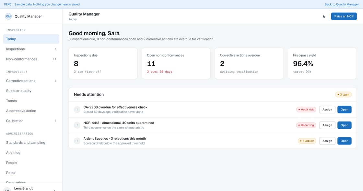Click the alert icon beside Ardent Supplies
Viewport: 363px width, 191px height.
pyautogui.click(x=77, y=141)
